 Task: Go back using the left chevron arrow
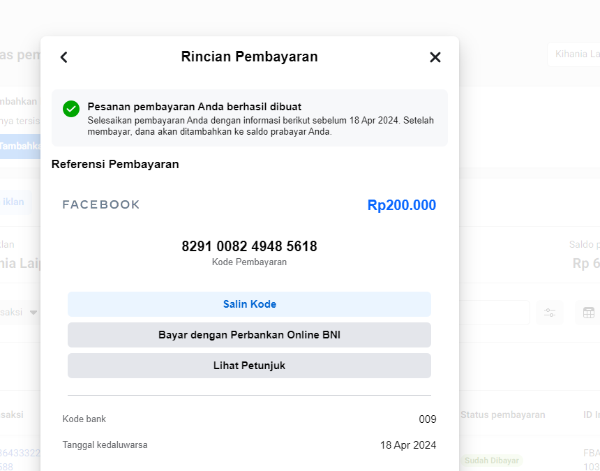point(64,57)
